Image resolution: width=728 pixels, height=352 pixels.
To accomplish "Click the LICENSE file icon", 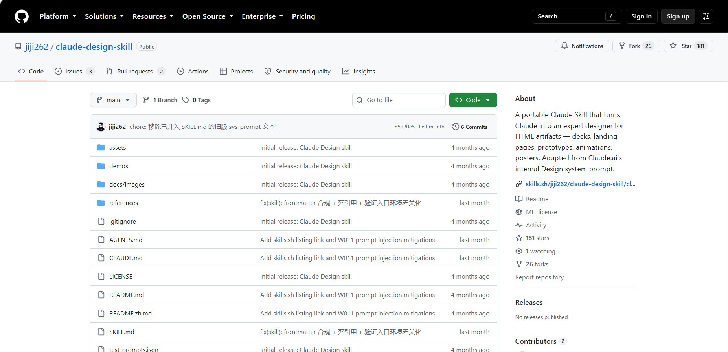I will (101, 277).
